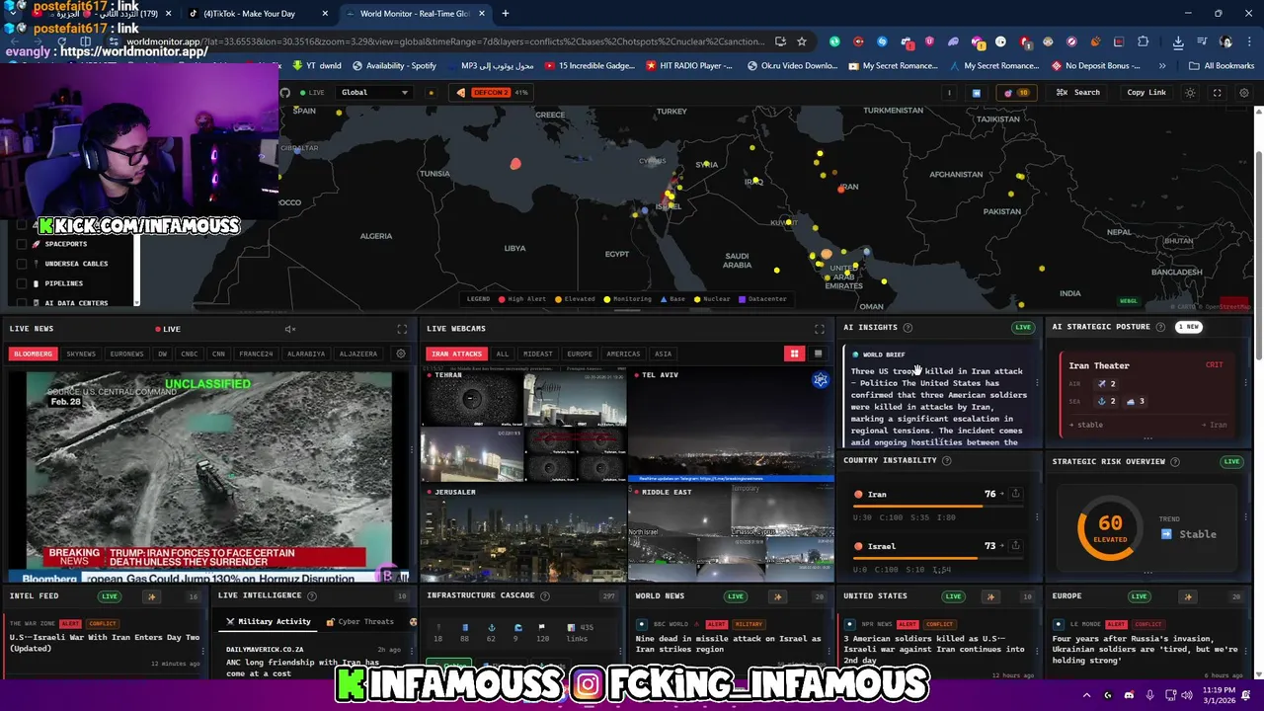Toggle the sun light/dark theme icon
The image size is (1264, 711).
point(1190,93)
